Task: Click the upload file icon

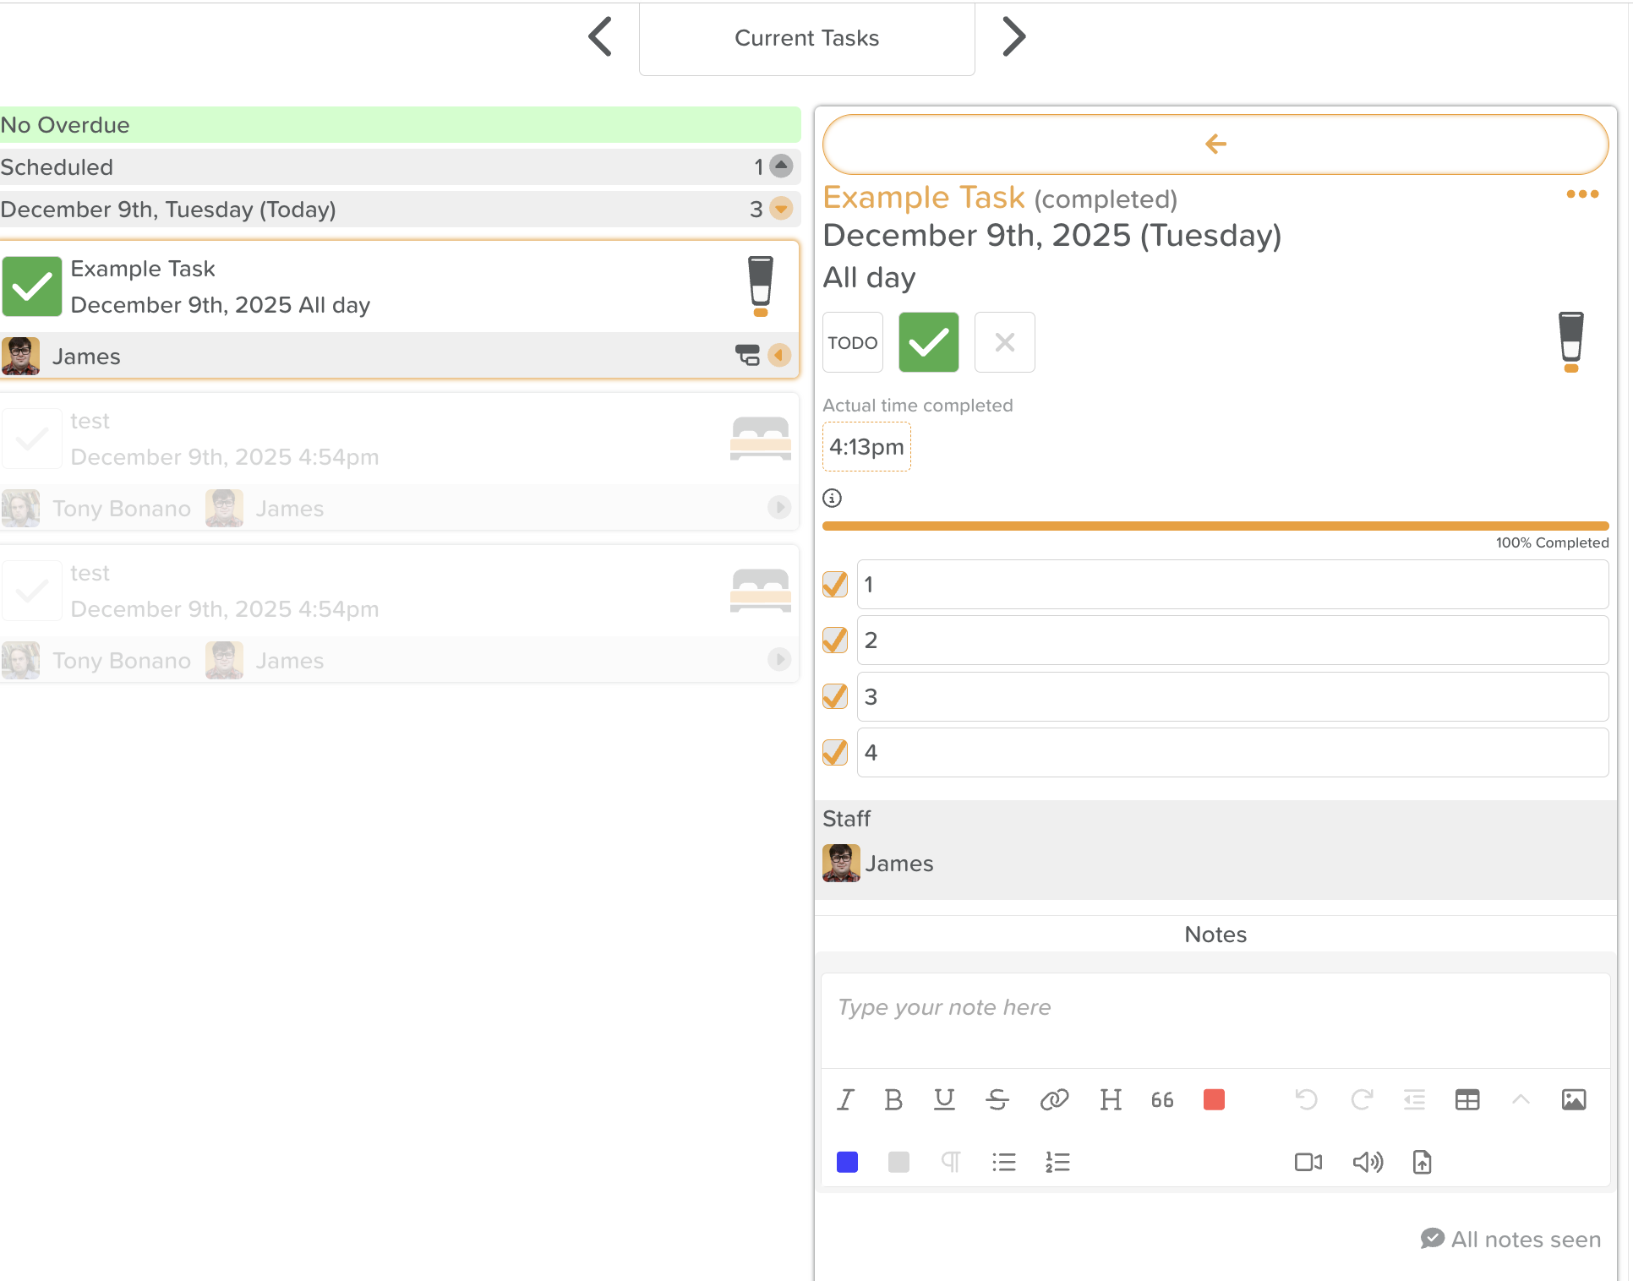Action: pyautogui.click(x=1422, y=1162)
